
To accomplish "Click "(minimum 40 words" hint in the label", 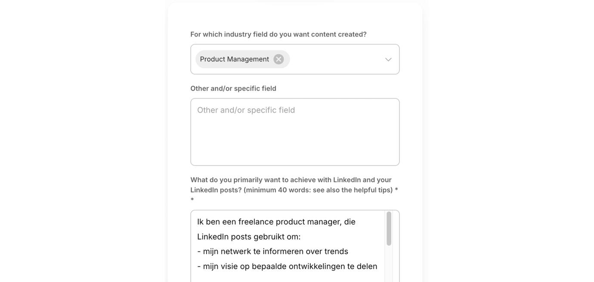I will pos(277,190).
